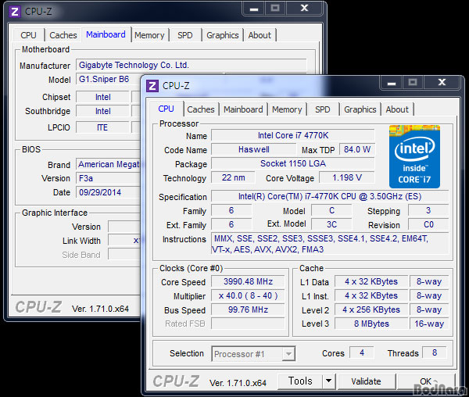Open Memory tab in front window
The image size is (469, 397).
(287, 109)
